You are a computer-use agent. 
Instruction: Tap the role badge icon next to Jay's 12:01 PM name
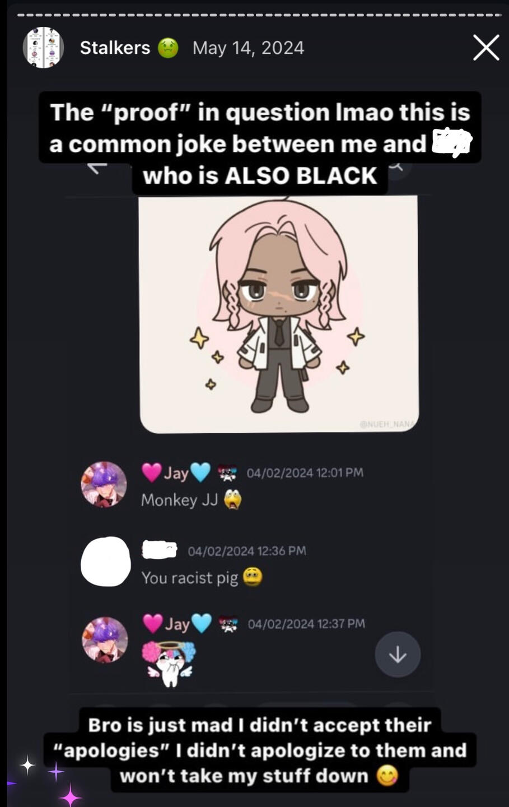(227, 474)
